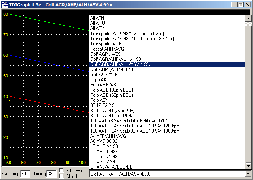Select 'Passat AHH/AVG' entry
The height and width of the screenshot is (180, 253).
(x=167, y=49)
